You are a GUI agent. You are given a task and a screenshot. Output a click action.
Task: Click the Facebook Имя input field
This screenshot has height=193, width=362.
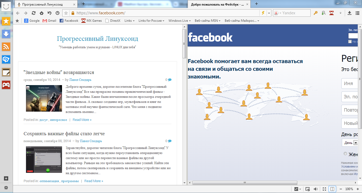350,84
